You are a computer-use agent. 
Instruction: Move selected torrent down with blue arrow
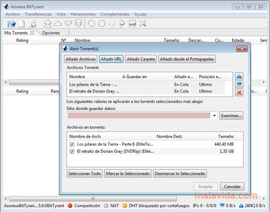point(239,84)
